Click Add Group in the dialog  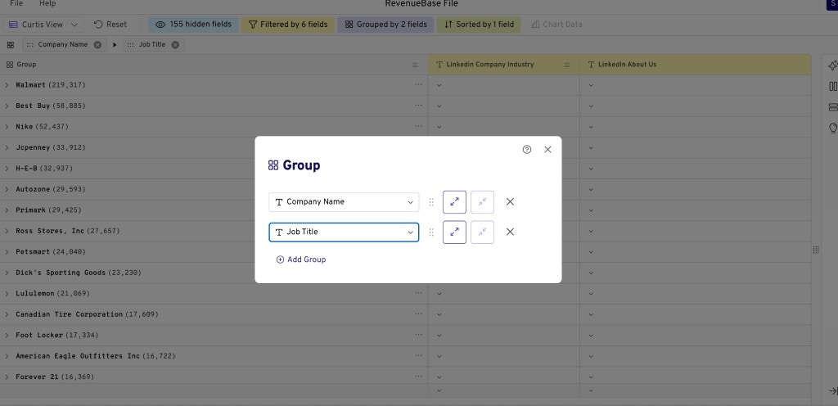(301, 259)
